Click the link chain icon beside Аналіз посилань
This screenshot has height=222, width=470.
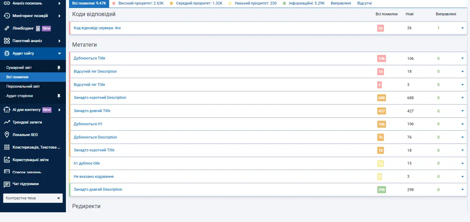(7, 3)
